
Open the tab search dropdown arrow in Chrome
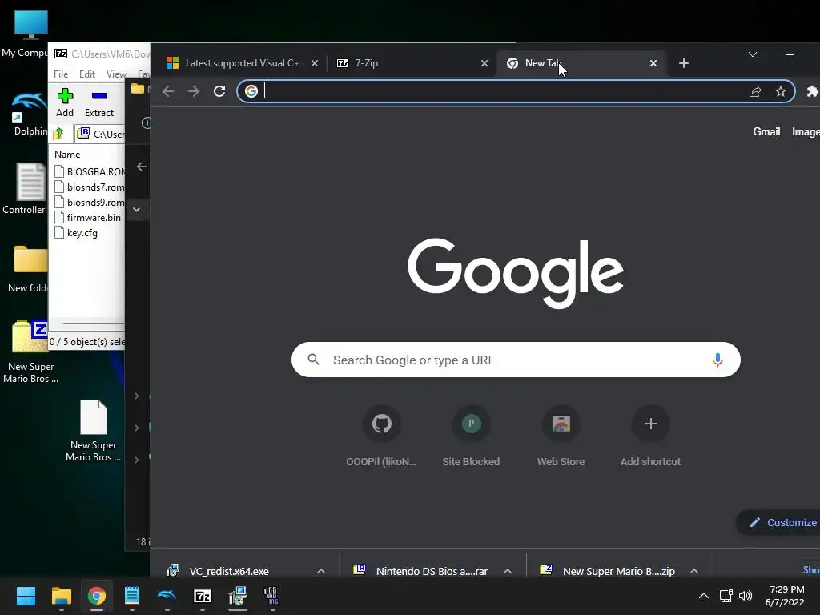pos(753,54)
